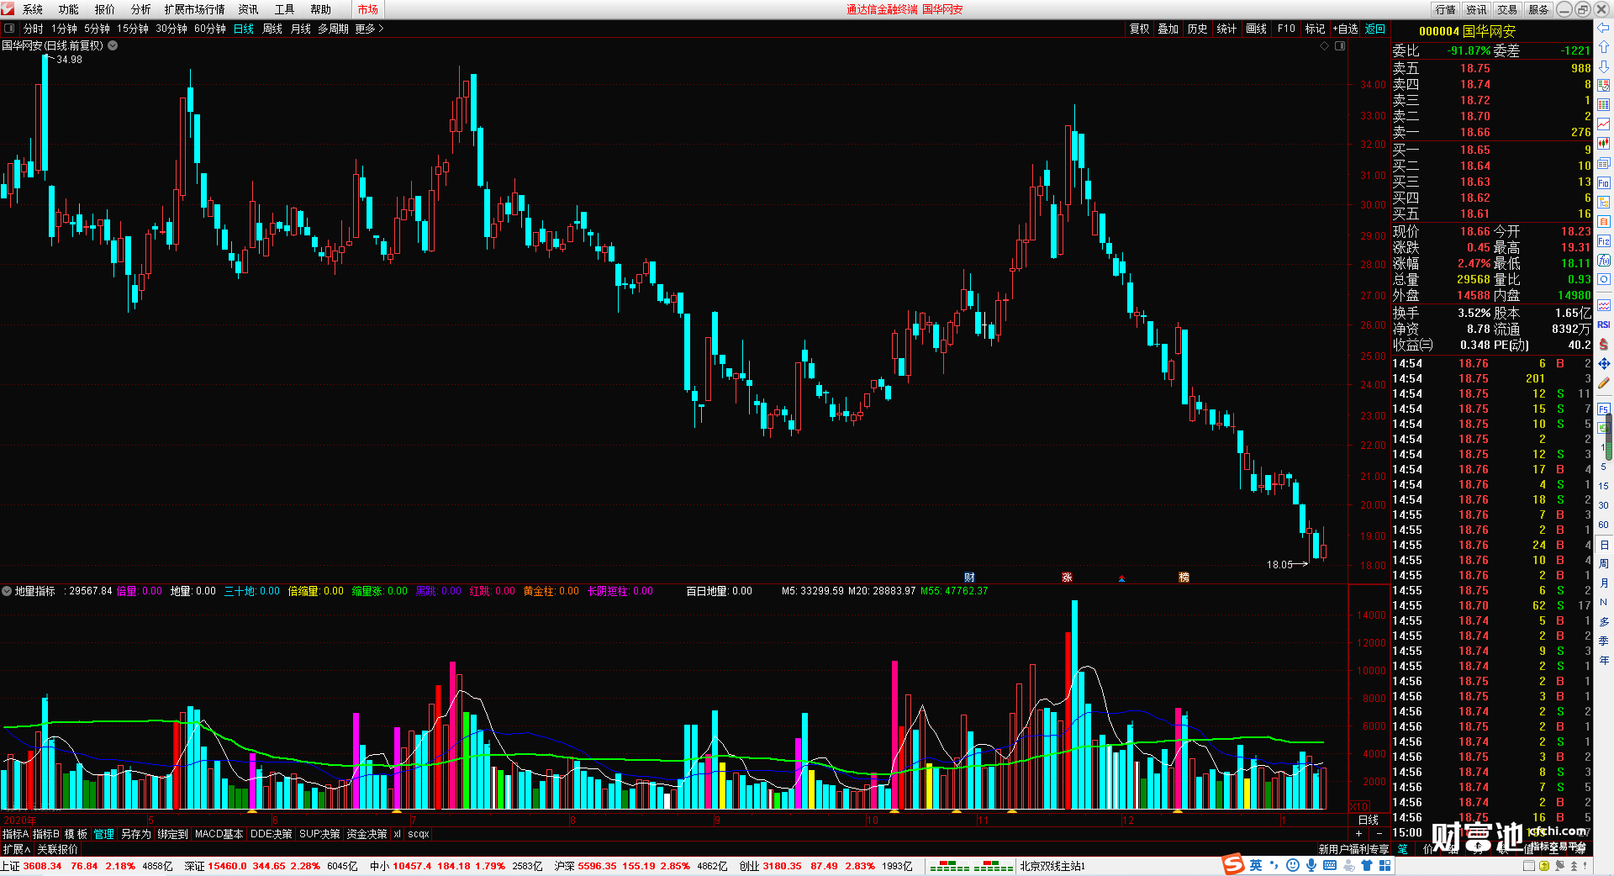Open the 画线 drawing tools option

[x=1256, y=29]
